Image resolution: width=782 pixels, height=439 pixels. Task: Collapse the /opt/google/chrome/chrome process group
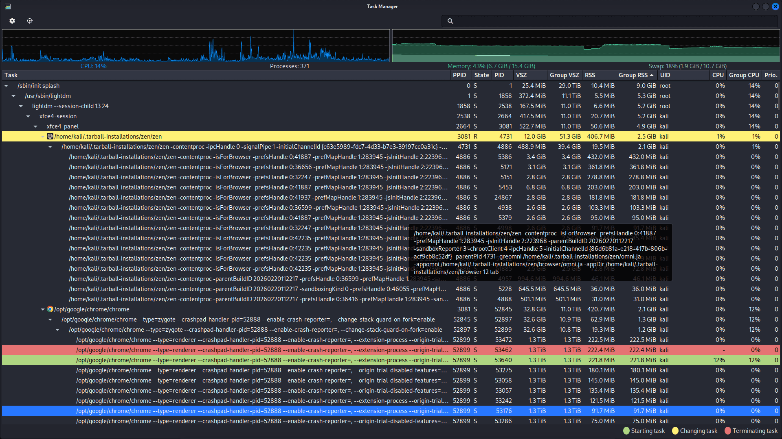tap(43, 309)
